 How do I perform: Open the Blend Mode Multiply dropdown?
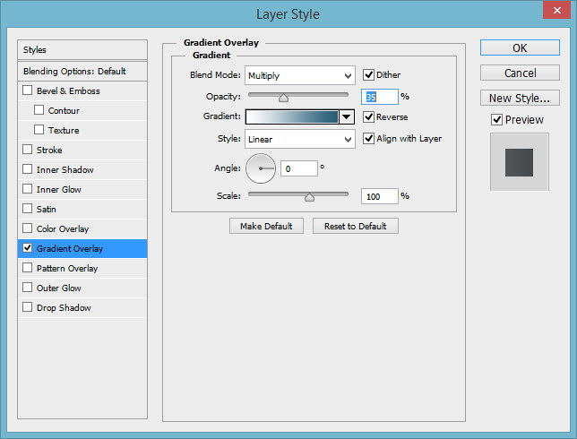pos(300,75)
